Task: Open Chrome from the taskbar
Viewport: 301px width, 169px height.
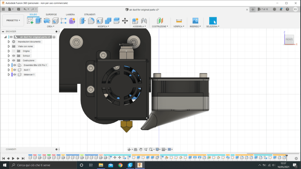Action: 120,165
